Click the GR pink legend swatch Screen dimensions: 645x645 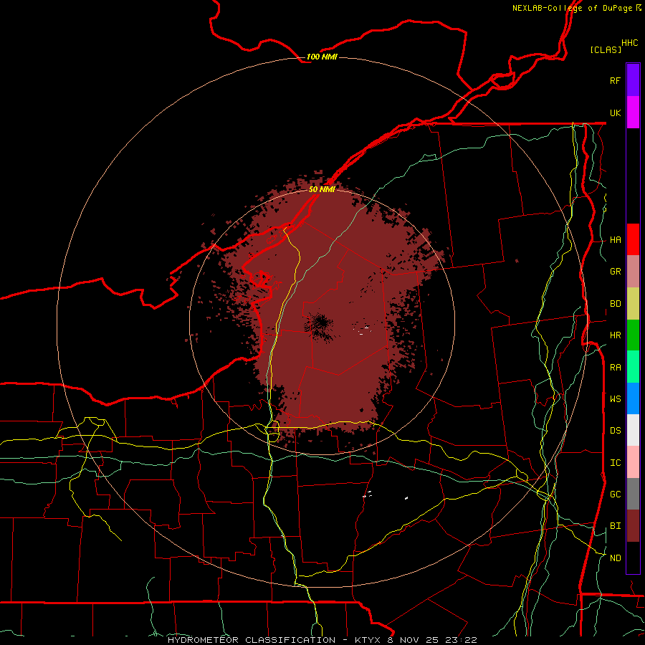pyautogui.click(x=633, y=272)
